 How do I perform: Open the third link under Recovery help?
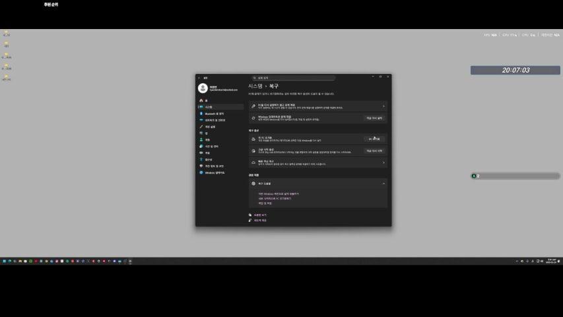[265, 203]
